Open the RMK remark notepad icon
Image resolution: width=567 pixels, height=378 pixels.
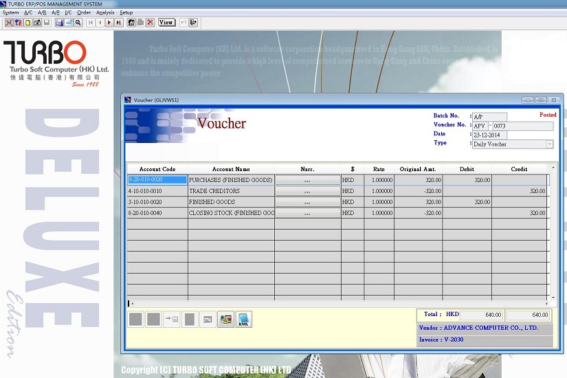244,319
